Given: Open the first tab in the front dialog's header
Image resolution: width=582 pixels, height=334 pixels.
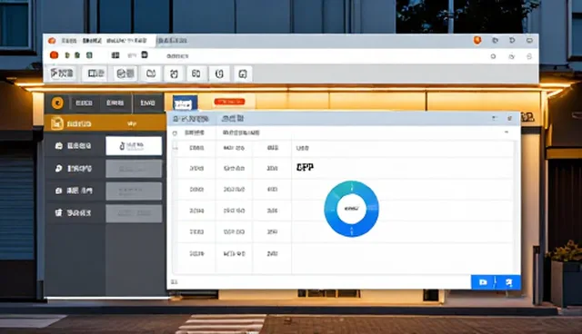Looking at the screenshot, I should coord(191,119).
